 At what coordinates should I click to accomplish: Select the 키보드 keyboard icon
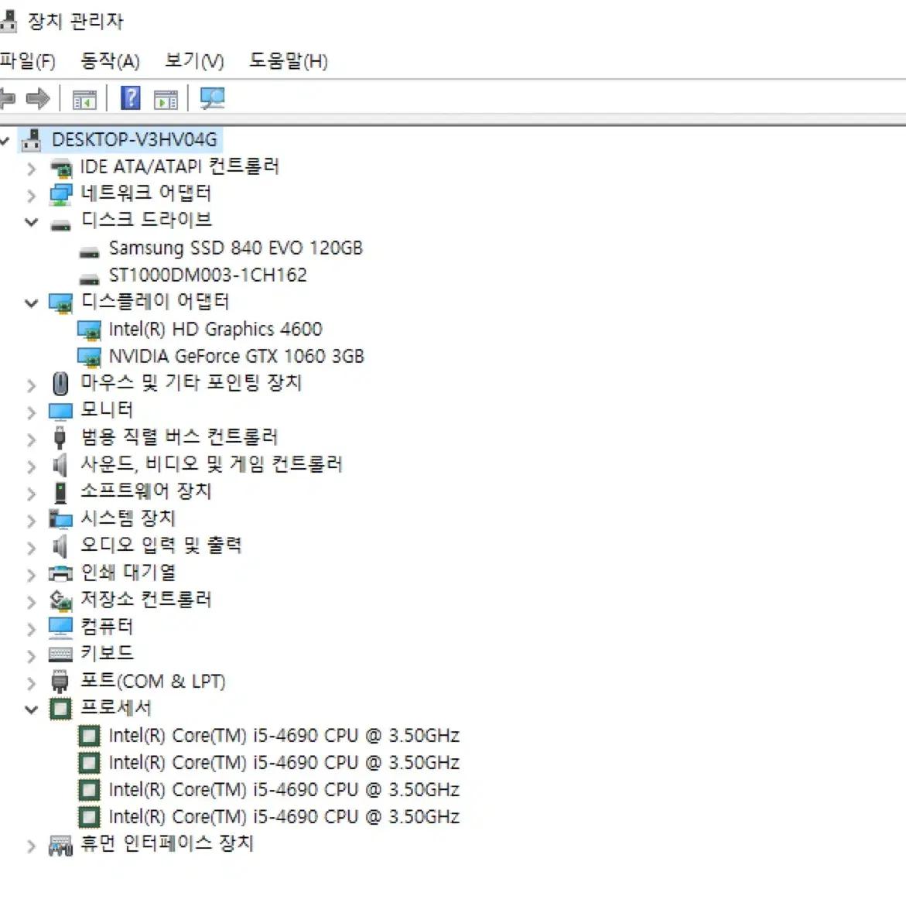pos(60,655)
